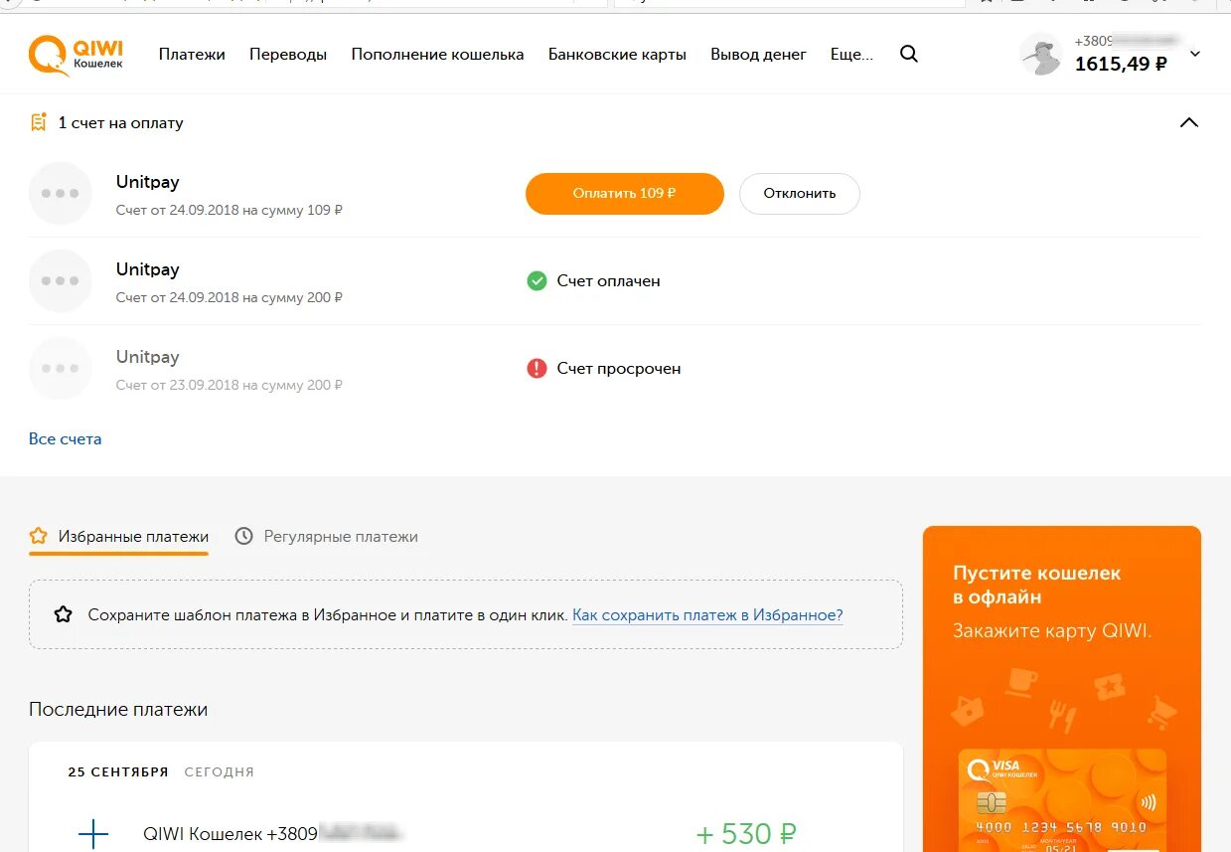The image size is (1231, 852).
Task: Pay the 109 ₽ Unitpay invoice
Action: [x=624, y=194]
